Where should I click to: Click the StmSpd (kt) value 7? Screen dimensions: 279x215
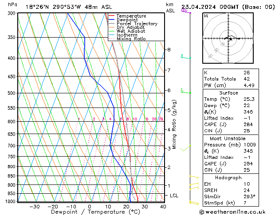click(245, 203)
